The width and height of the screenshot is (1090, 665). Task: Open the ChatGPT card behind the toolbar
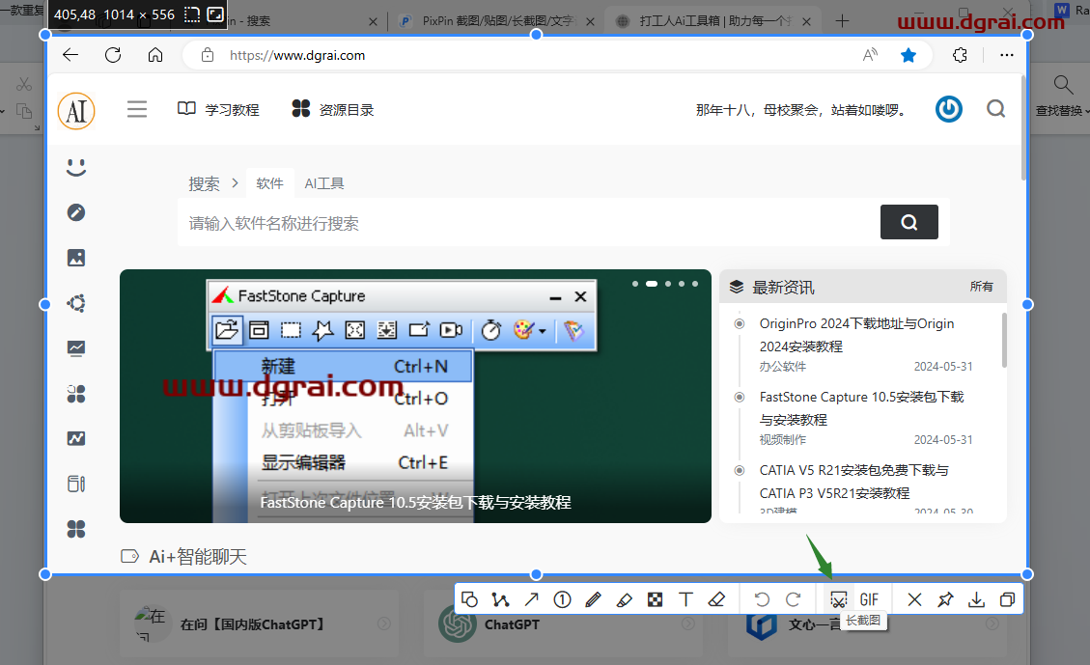click(x=563, y=624)
